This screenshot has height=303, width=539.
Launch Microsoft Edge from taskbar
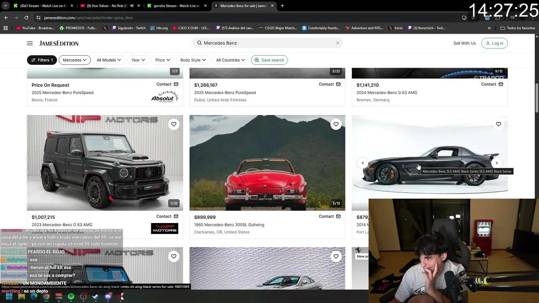[x=34, y=297]
